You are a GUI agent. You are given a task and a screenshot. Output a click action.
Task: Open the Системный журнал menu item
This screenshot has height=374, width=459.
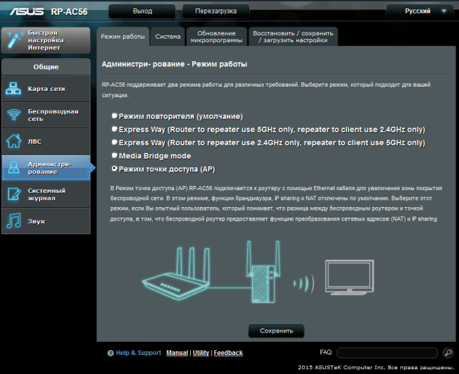(46, 194)
